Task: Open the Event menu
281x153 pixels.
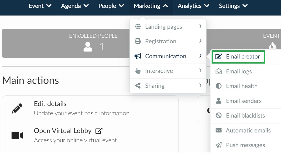Action: click(40, 6)
